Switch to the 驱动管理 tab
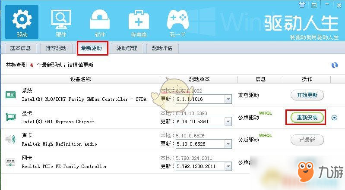The width and height of the screenshot is (345, 190). pos(127,48)
